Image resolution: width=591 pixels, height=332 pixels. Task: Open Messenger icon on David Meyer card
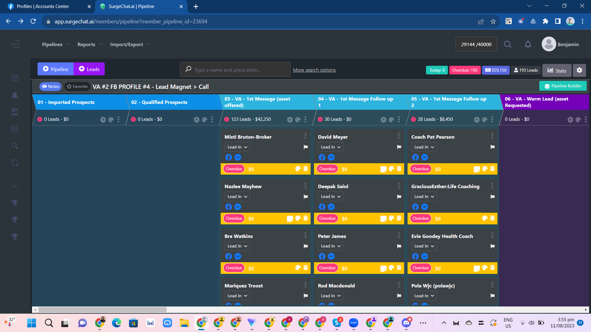click(x=331, y=157)
